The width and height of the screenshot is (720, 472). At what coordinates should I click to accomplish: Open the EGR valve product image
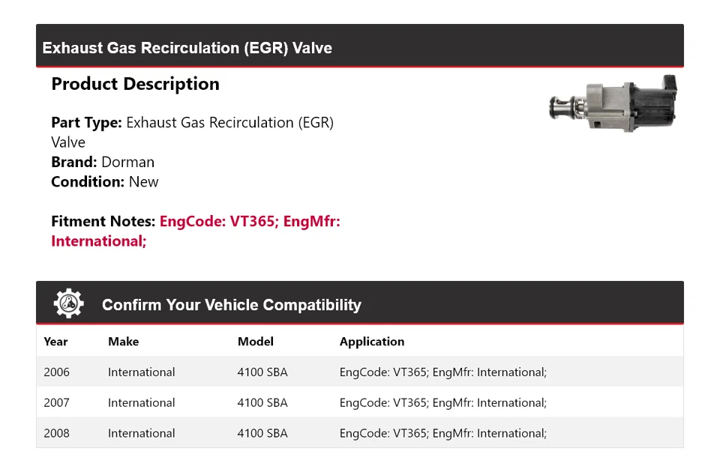612,104
